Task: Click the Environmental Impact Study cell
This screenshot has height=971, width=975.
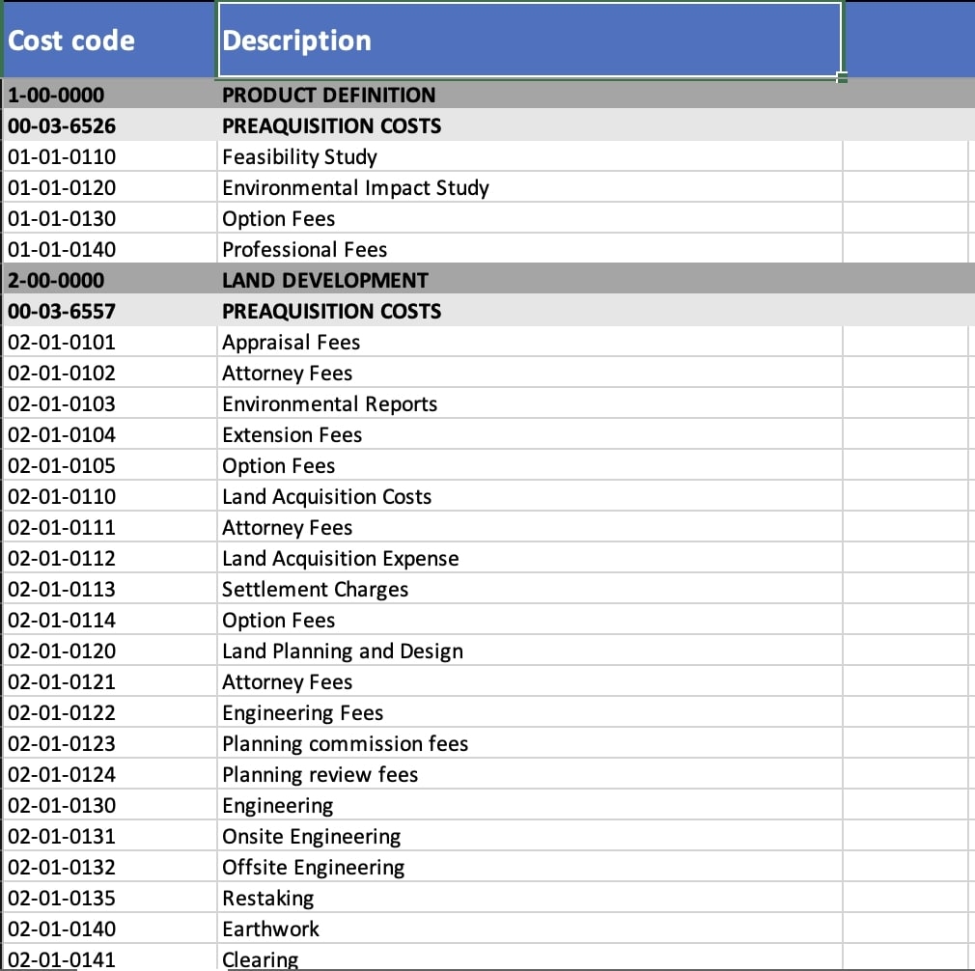Action: (529, 187)
